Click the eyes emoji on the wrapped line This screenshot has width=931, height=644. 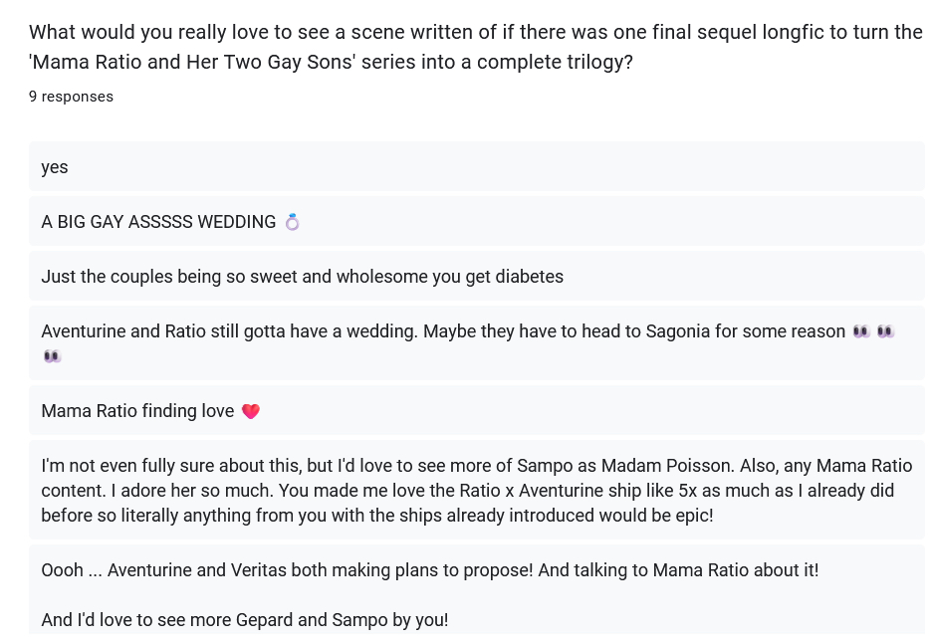(52, 355)
